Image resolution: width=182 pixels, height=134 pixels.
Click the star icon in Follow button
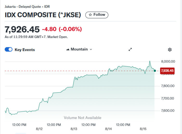click(x=90, y=15)
